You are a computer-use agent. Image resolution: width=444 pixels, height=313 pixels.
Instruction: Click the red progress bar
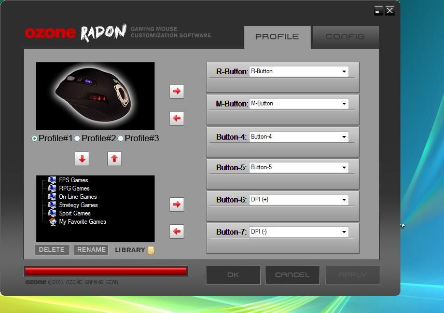tap(106, 271)
